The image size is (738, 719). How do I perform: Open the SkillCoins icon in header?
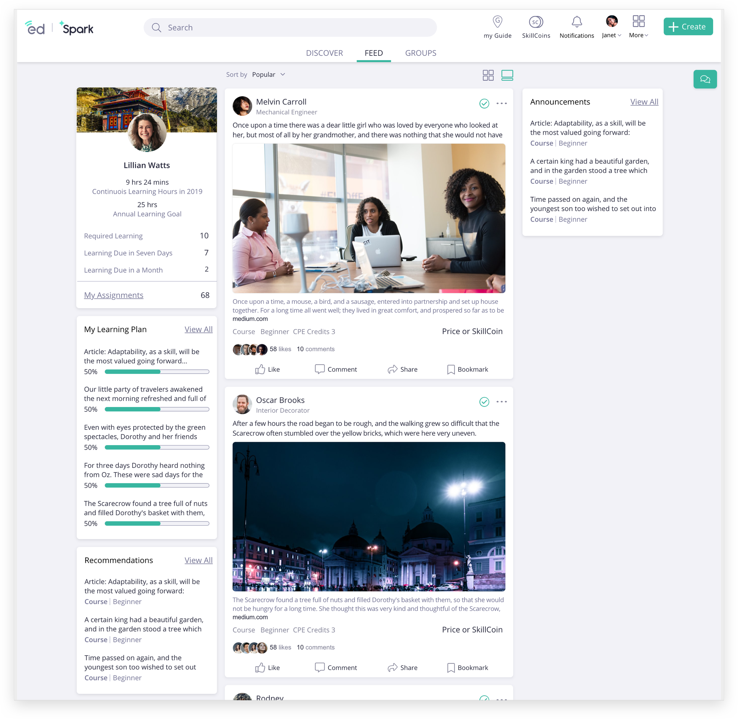[536, 22]
